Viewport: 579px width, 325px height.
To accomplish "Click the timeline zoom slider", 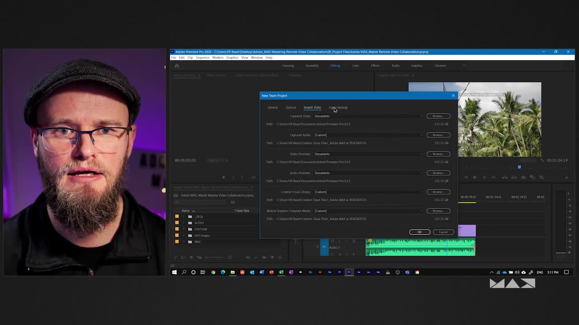I will pyautogui.click(x=207, y=257).
